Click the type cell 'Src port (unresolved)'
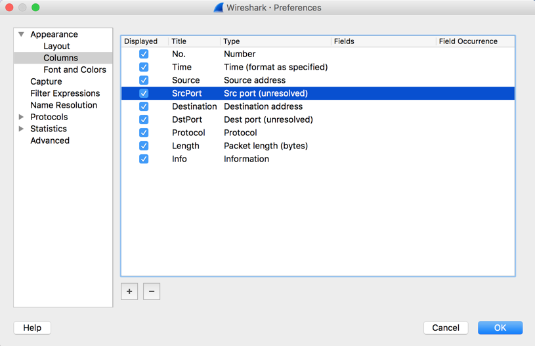This screenshot has height=346, width=535. pos(266,93)
